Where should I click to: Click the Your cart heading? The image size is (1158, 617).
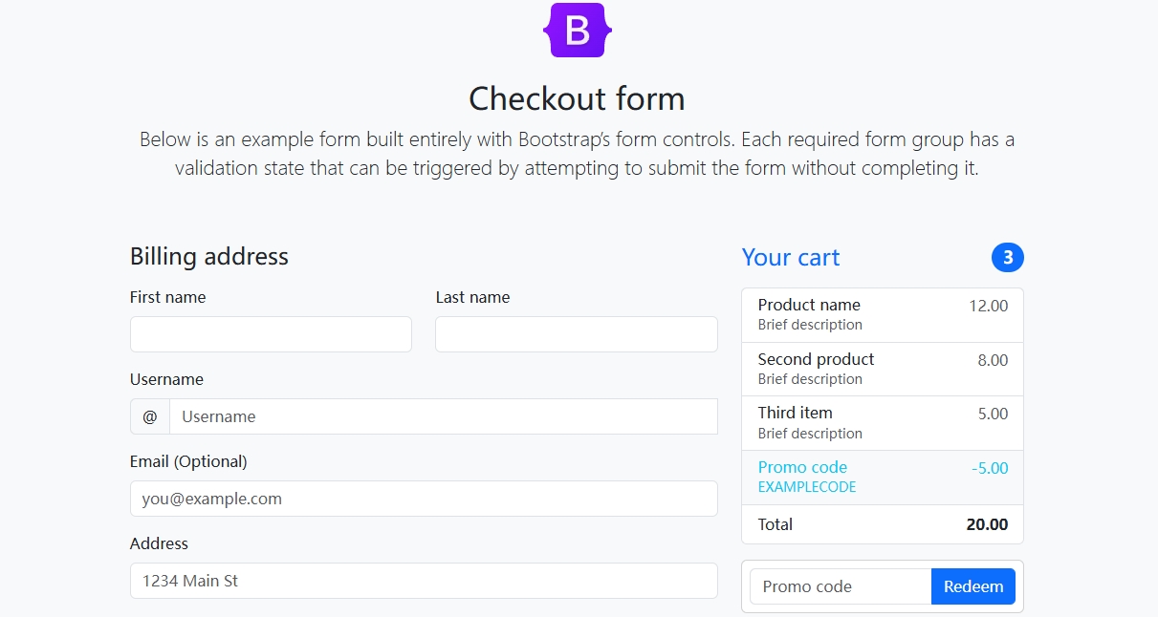[791, 258]
